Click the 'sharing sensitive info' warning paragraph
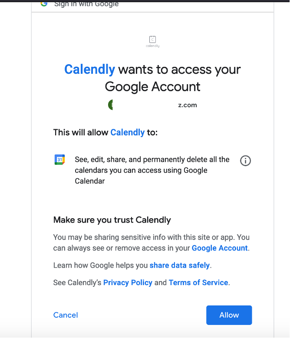The image size is (290, 338). (152, 243)
